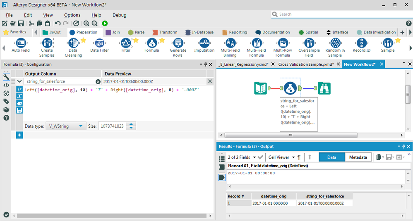Click the Cut scissors icon
Image resolution: width=413 pixels, height=221 pixels.
(x=31, y=24)
